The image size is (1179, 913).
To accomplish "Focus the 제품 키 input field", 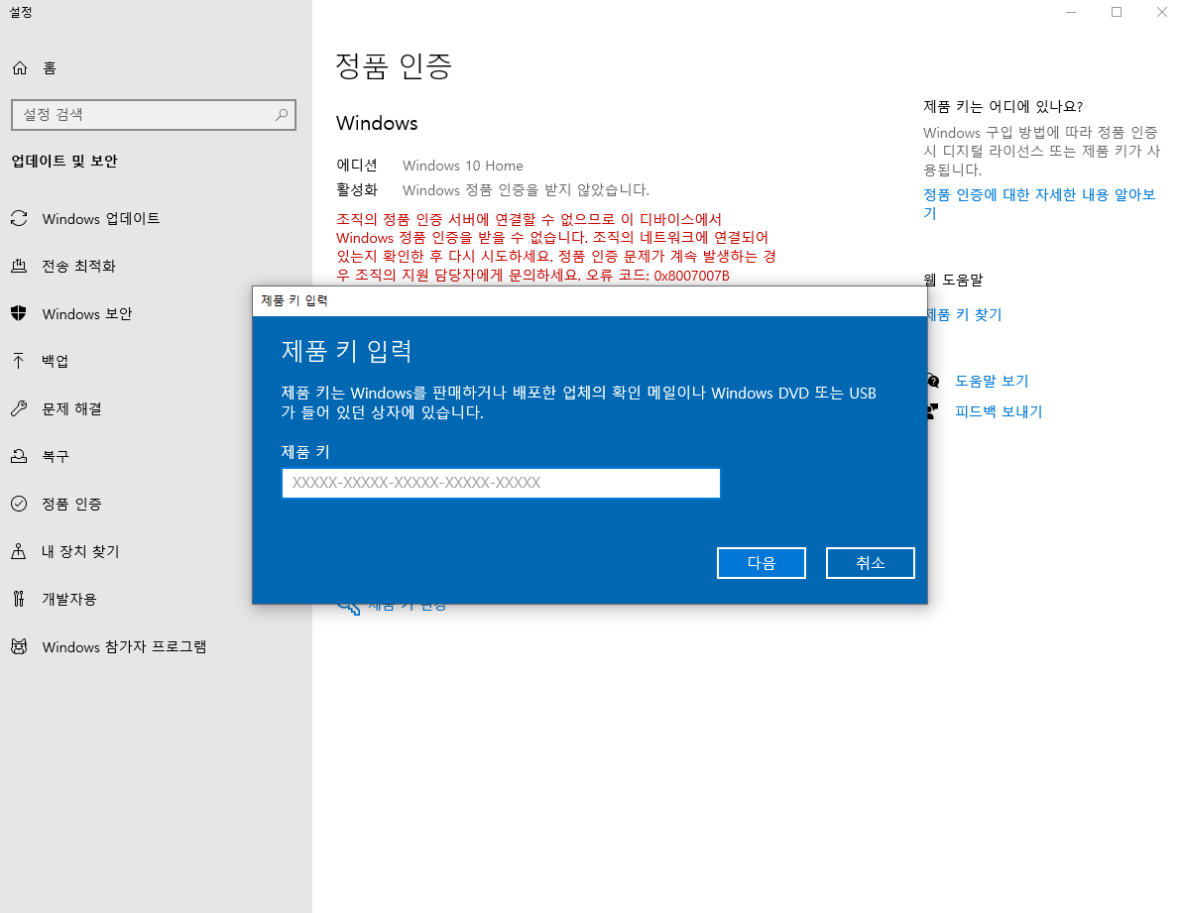I will click(501, 483).
